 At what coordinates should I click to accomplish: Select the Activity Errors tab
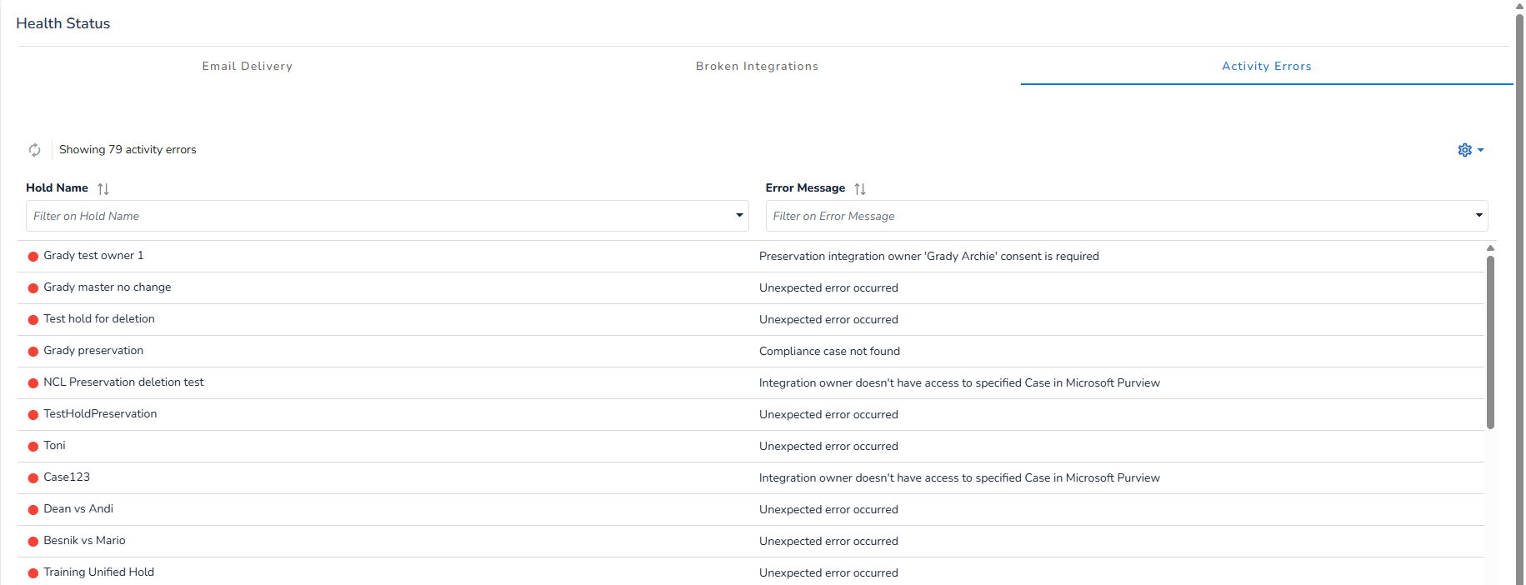(1266, 67)
